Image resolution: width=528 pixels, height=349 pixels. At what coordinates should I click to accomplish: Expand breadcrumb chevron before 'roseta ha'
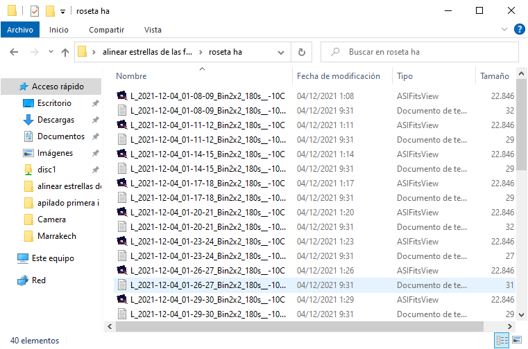point(201,52)
